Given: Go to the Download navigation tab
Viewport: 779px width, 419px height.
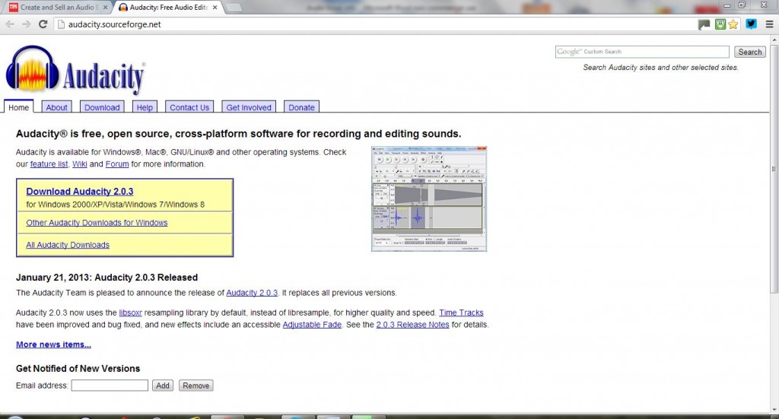Looking at the screenshot, I should click(102, 107).
